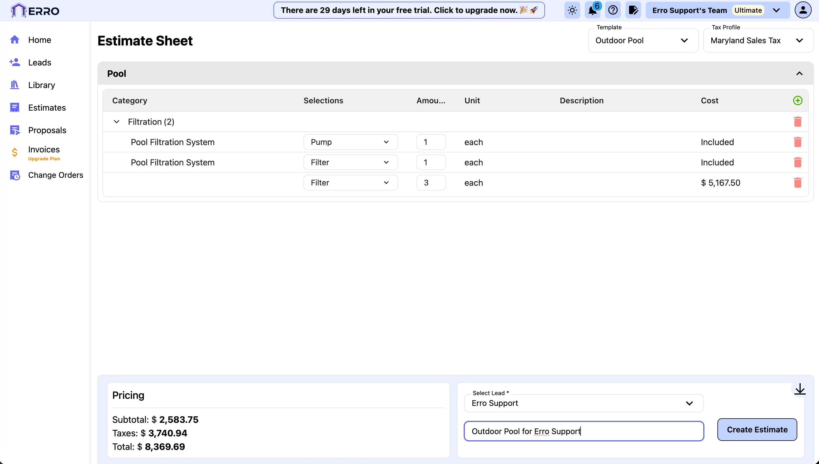Click the estimate name input field
The height and width of the screenshot is (464, 819).
583,431
